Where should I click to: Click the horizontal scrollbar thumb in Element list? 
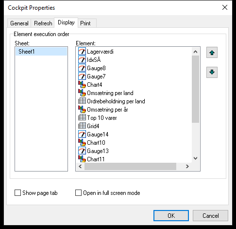tap(130, 166)
